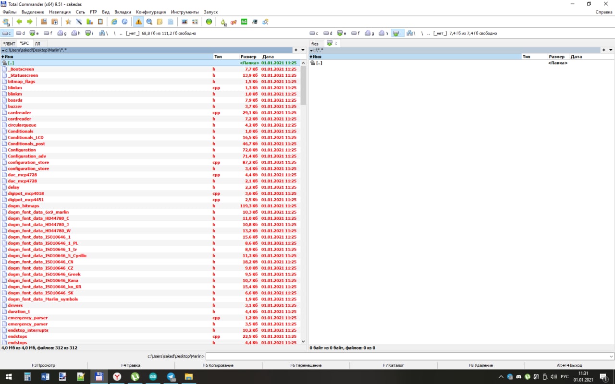Click the red chain link toolbar icon
This screenshot has height=384, width=615.
pos(234,22)
